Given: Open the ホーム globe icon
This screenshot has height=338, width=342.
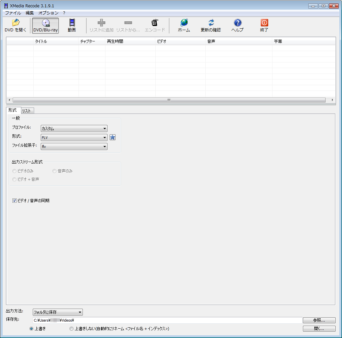Looking at the screenshot, I should pyautogui.click(x=184, y=25).
